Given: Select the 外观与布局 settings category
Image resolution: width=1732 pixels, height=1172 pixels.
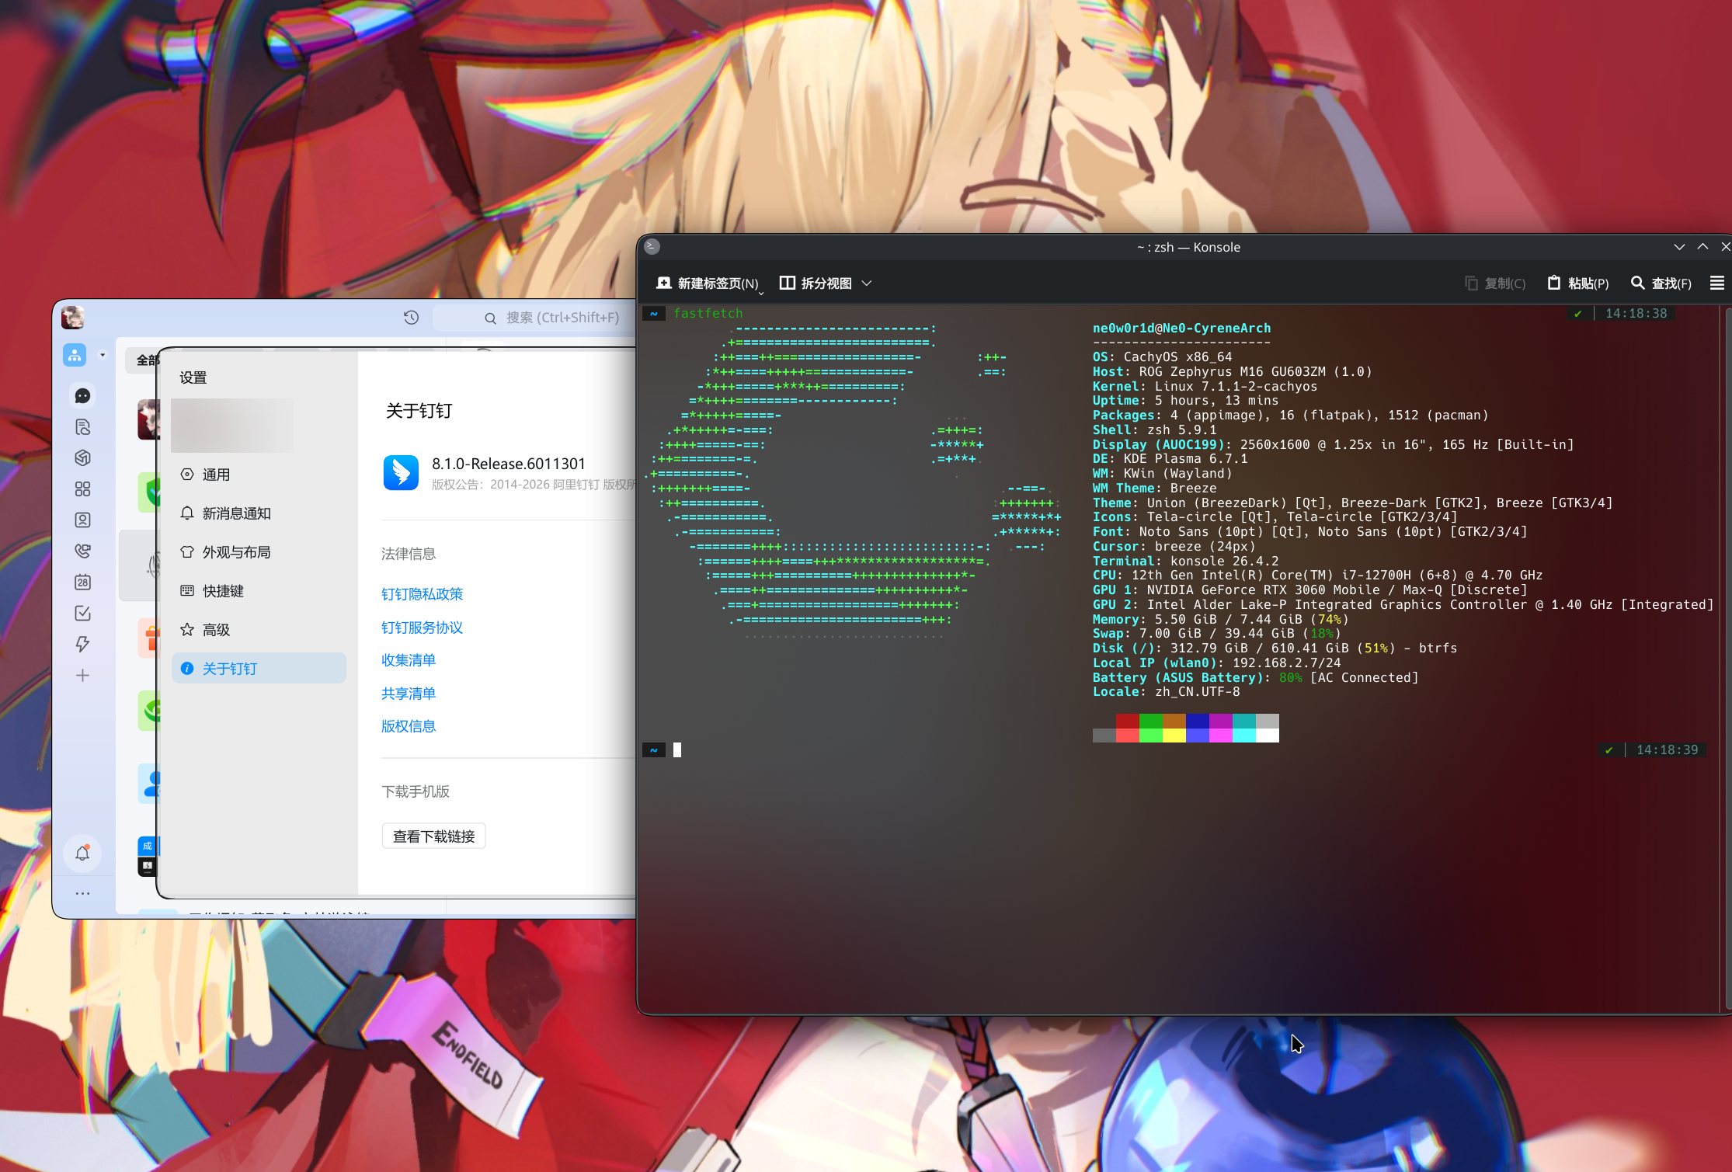Looking at the screenshot, I should click(259, 552).
